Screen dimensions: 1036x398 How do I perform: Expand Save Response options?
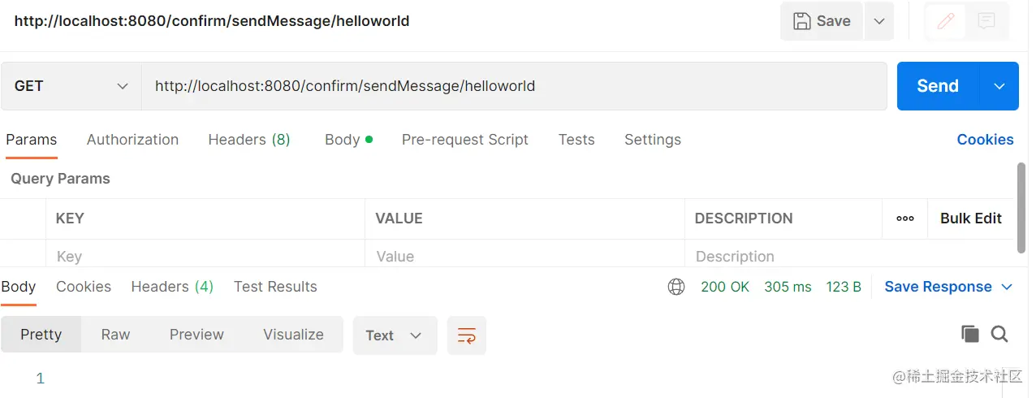click(x=1008, y=287)
